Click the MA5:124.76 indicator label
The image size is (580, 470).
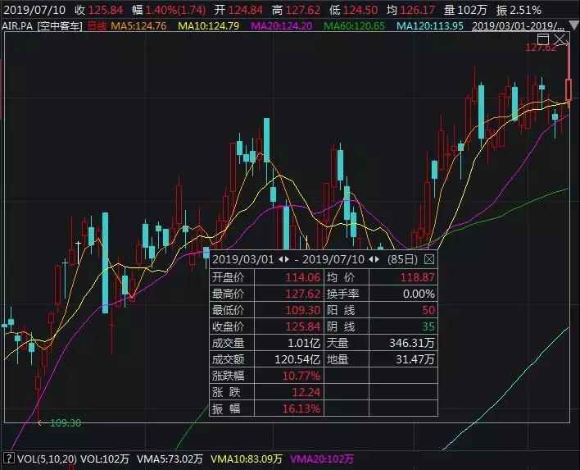[x=138, y=26]
